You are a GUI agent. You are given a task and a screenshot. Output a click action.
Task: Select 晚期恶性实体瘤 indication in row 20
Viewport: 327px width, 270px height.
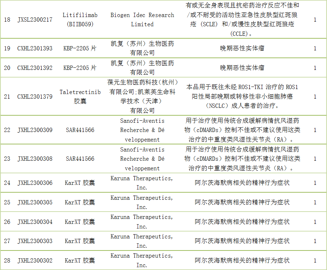242,68
